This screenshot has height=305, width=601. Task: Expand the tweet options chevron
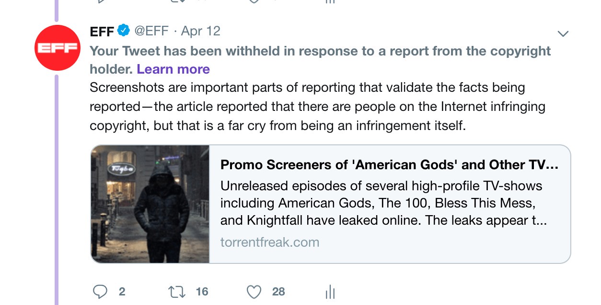click(x=563, y=33)
